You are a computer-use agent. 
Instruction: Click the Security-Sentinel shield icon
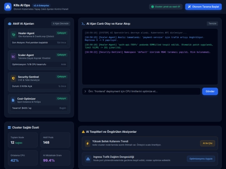13,78
